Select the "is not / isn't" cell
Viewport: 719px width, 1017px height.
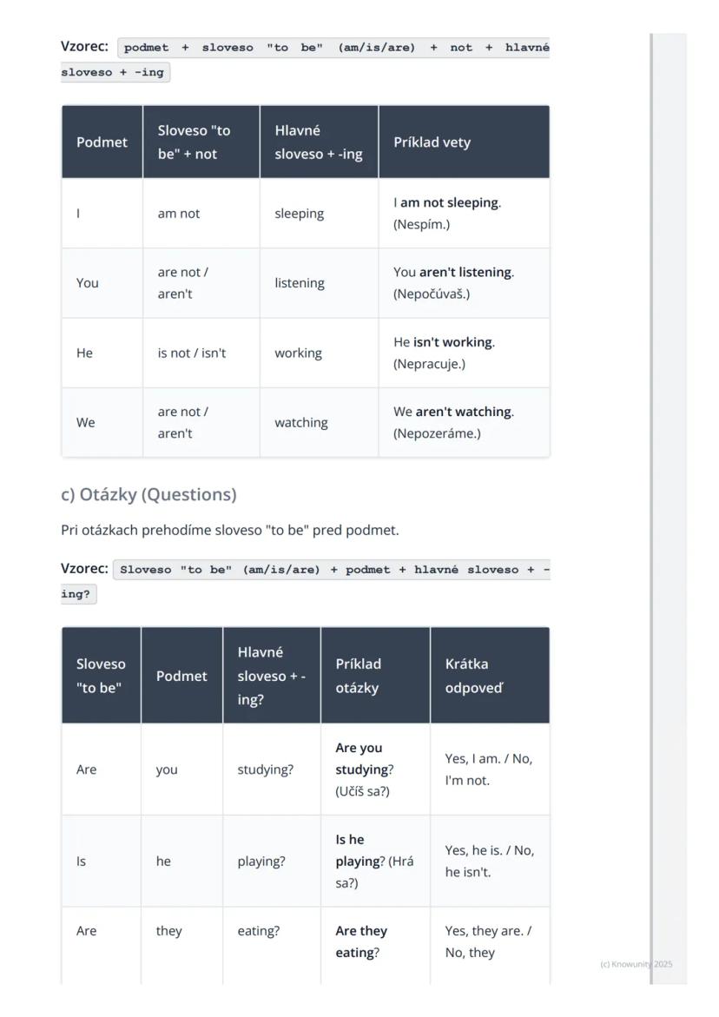192,353
